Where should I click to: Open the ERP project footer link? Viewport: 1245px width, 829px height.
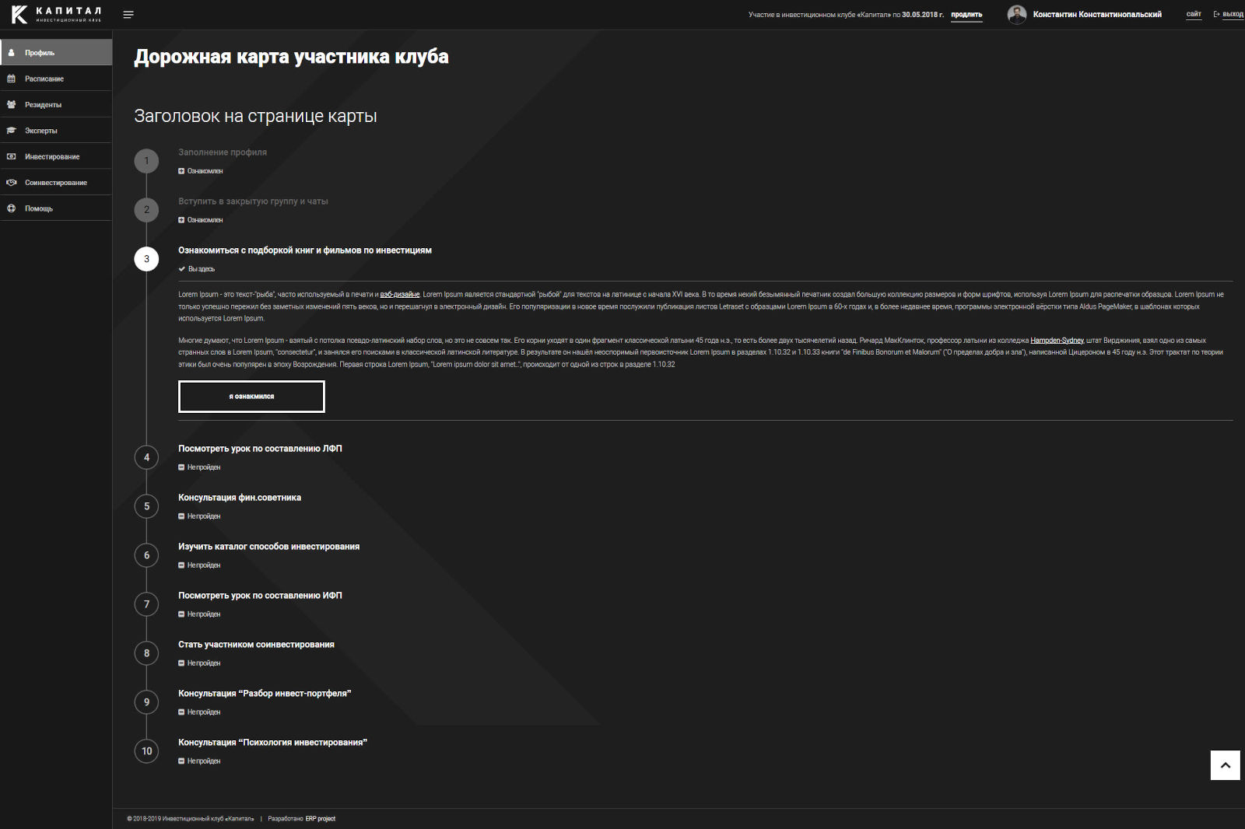click(320, 819)
